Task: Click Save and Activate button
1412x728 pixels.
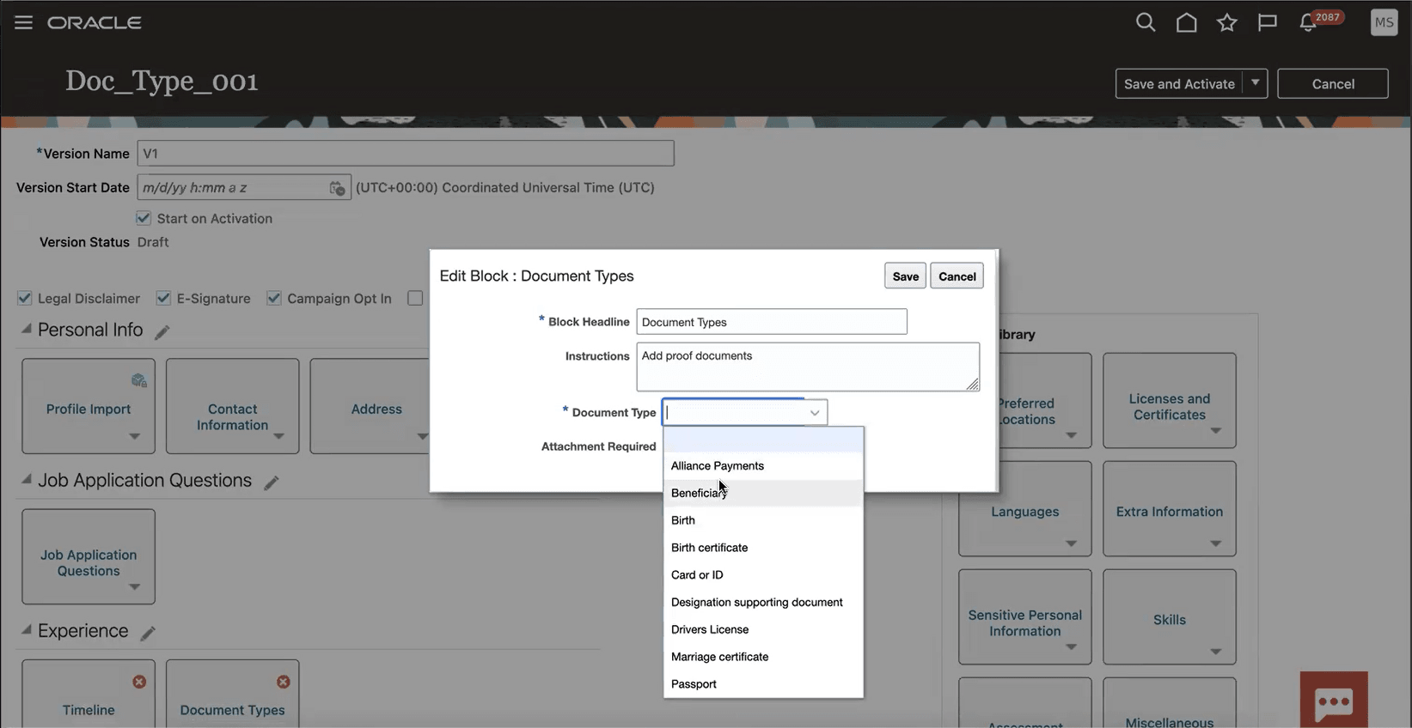Action: tap(1179, 83)
